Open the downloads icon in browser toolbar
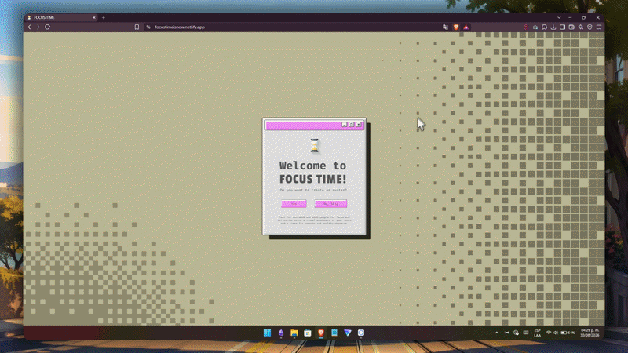 click(x=553, y=27)
